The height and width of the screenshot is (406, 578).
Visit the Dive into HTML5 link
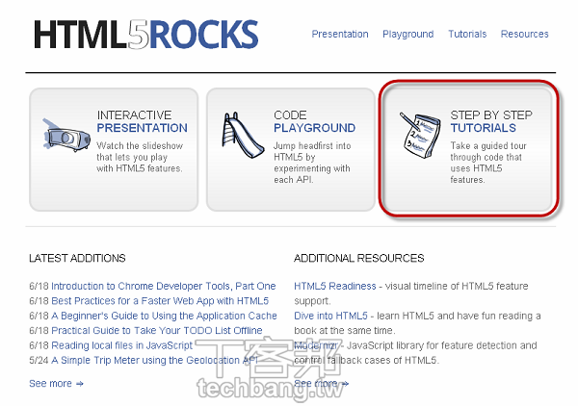(x=330, y=316)
